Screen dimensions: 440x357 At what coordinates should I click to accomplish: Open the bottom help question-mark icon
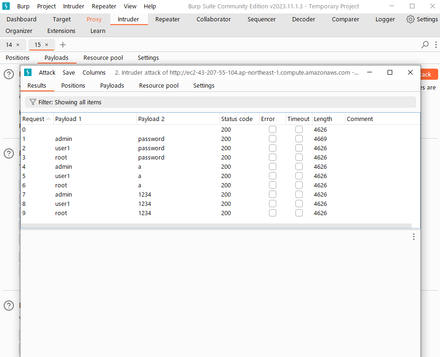(9, 306)
